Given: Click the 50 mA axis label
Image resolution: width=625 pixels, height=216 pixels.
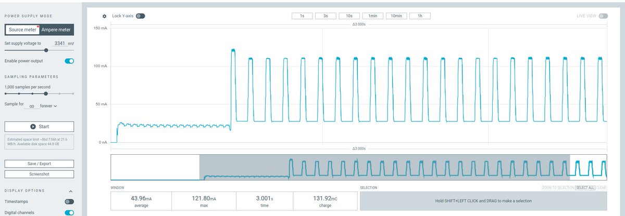Looking at the screenshot, I should pos(102,104).
